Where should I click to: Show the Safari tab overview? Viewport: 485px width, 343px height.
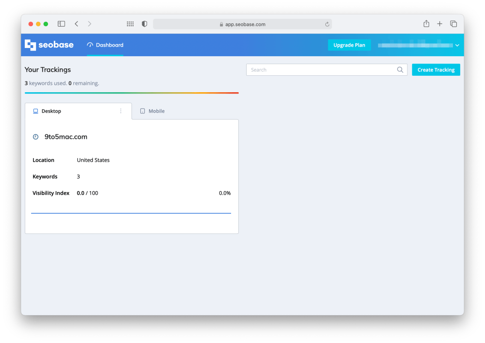(x=453, y=24)
